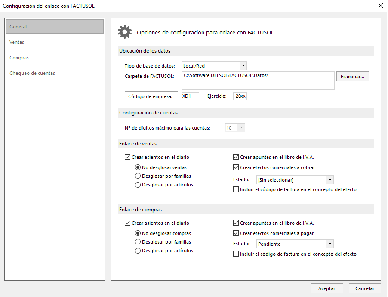Focus the company code field showing XD1
This screenshot has height=297, width=388.
point(190,96)
